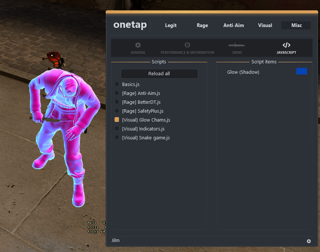Enable the [Rage] BetterDT.js checkbox

(x=117, y=102)
